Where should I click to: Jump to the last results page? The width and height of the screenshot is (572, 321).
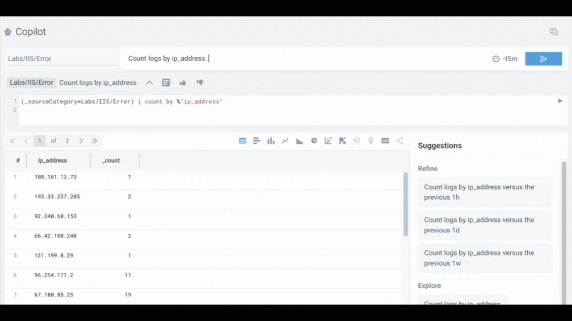coord(95,141)
